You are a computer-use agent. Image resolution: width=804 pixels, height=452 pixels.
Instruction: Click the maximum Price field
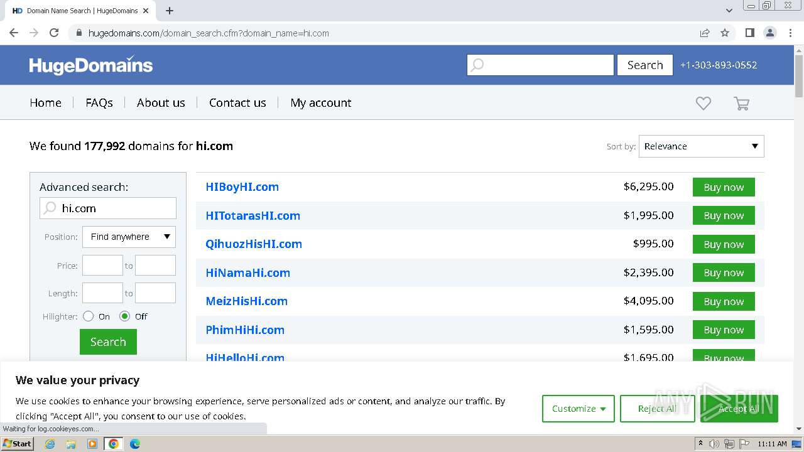point(155,266)
